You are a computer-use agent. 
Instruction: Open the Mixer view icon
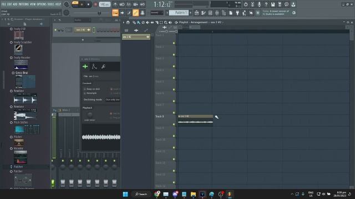217,13
